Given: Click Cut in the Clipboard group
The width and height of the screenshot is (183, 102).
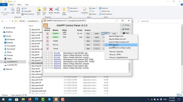Looking at the screenshot, I should click(x=24, y=8).
